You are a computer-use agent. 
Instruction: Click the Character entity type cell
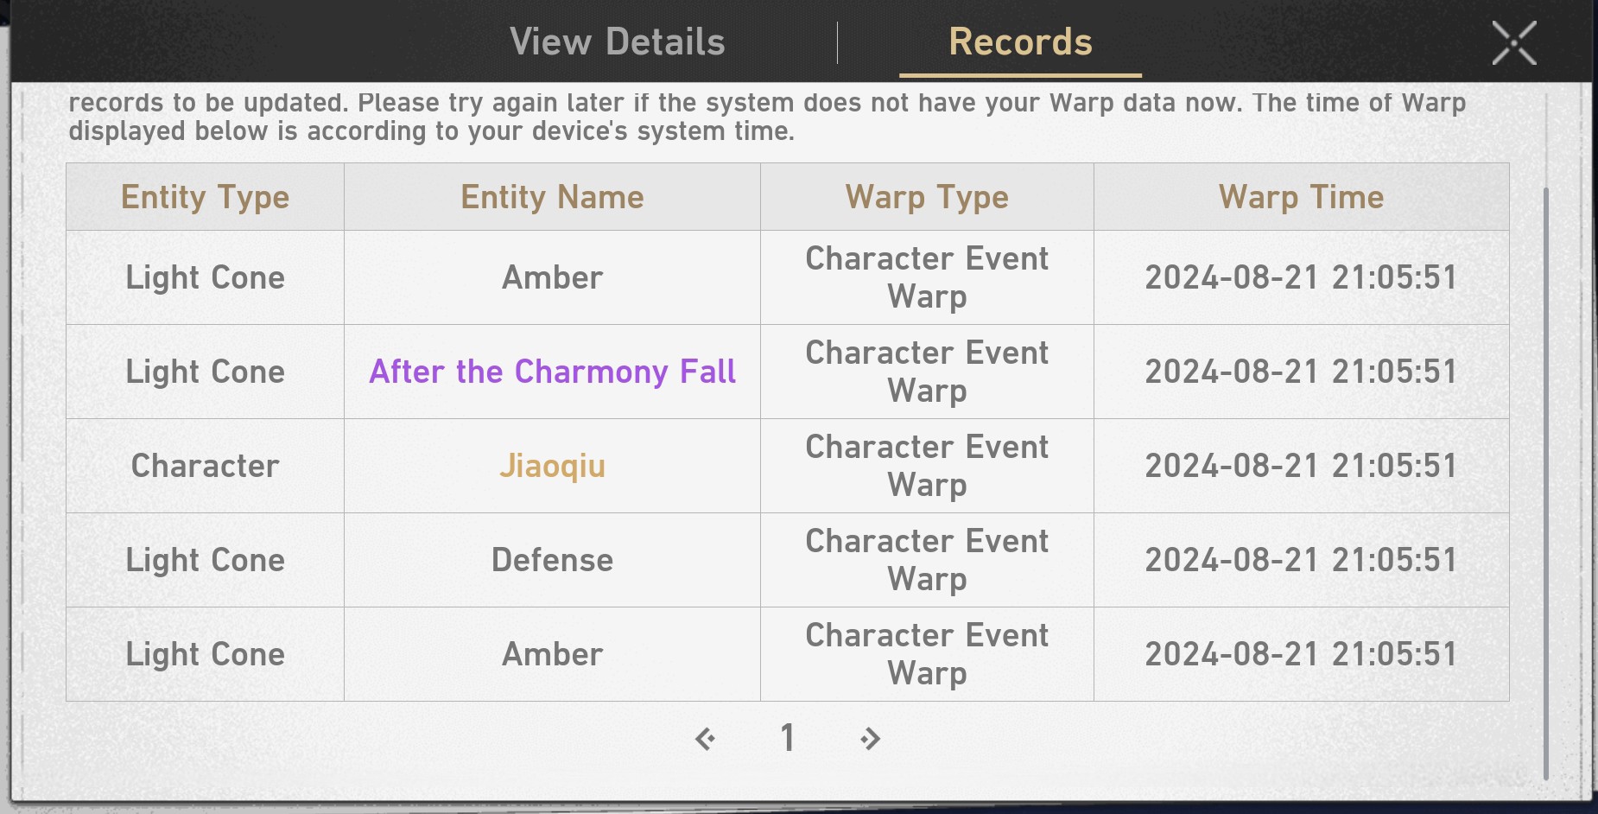pyautogui.click(x=205, y=466)
